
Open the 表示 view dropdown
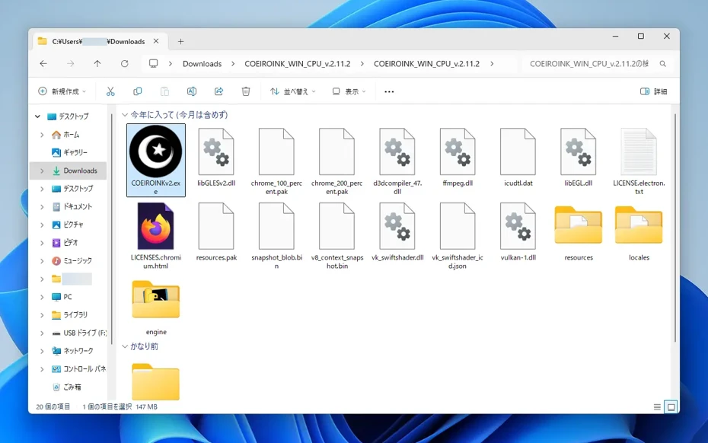pos(349,91)
